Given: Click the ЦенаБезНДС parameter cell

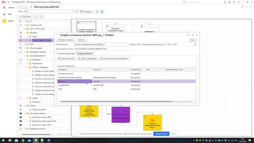Looking at the screenshot, I should [x=75, y=85].
